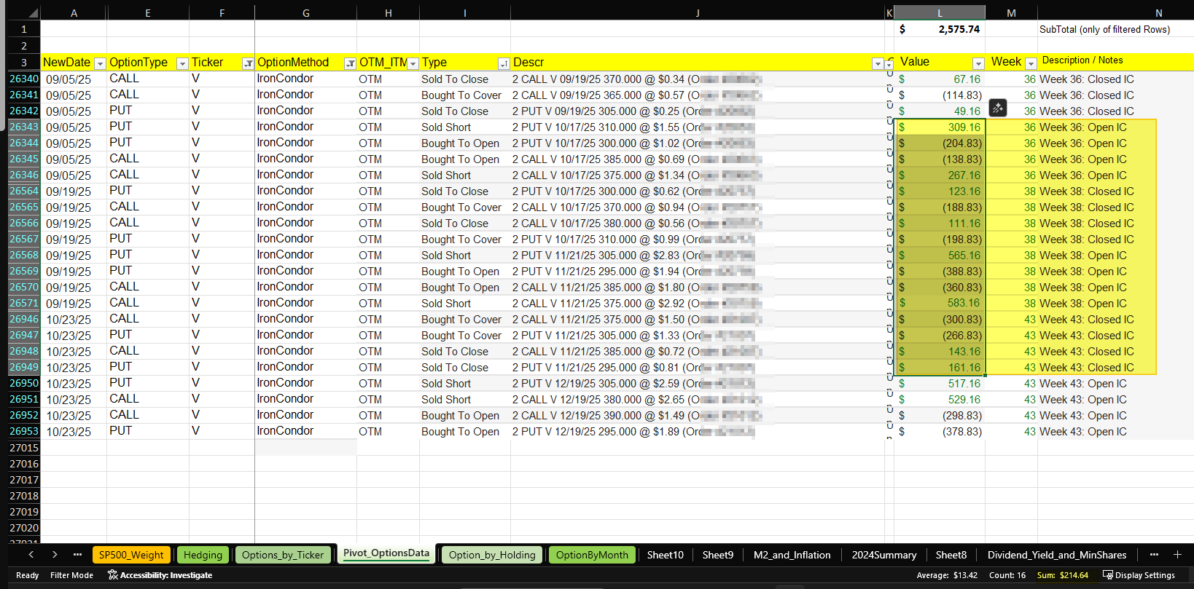The width and height of the screenshot is (1194, 589).
Task: Open the Week column filter dropdown
Action: 1031,63
